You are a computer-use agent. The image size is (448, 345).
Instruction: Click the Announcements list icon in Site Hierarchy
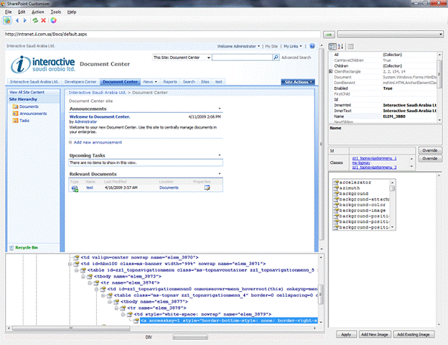coord(15,114)
